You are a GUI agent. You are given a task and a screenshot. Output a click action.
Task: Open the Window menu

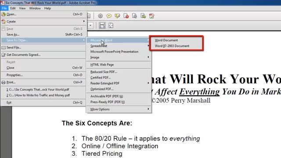tap(35, 8)
